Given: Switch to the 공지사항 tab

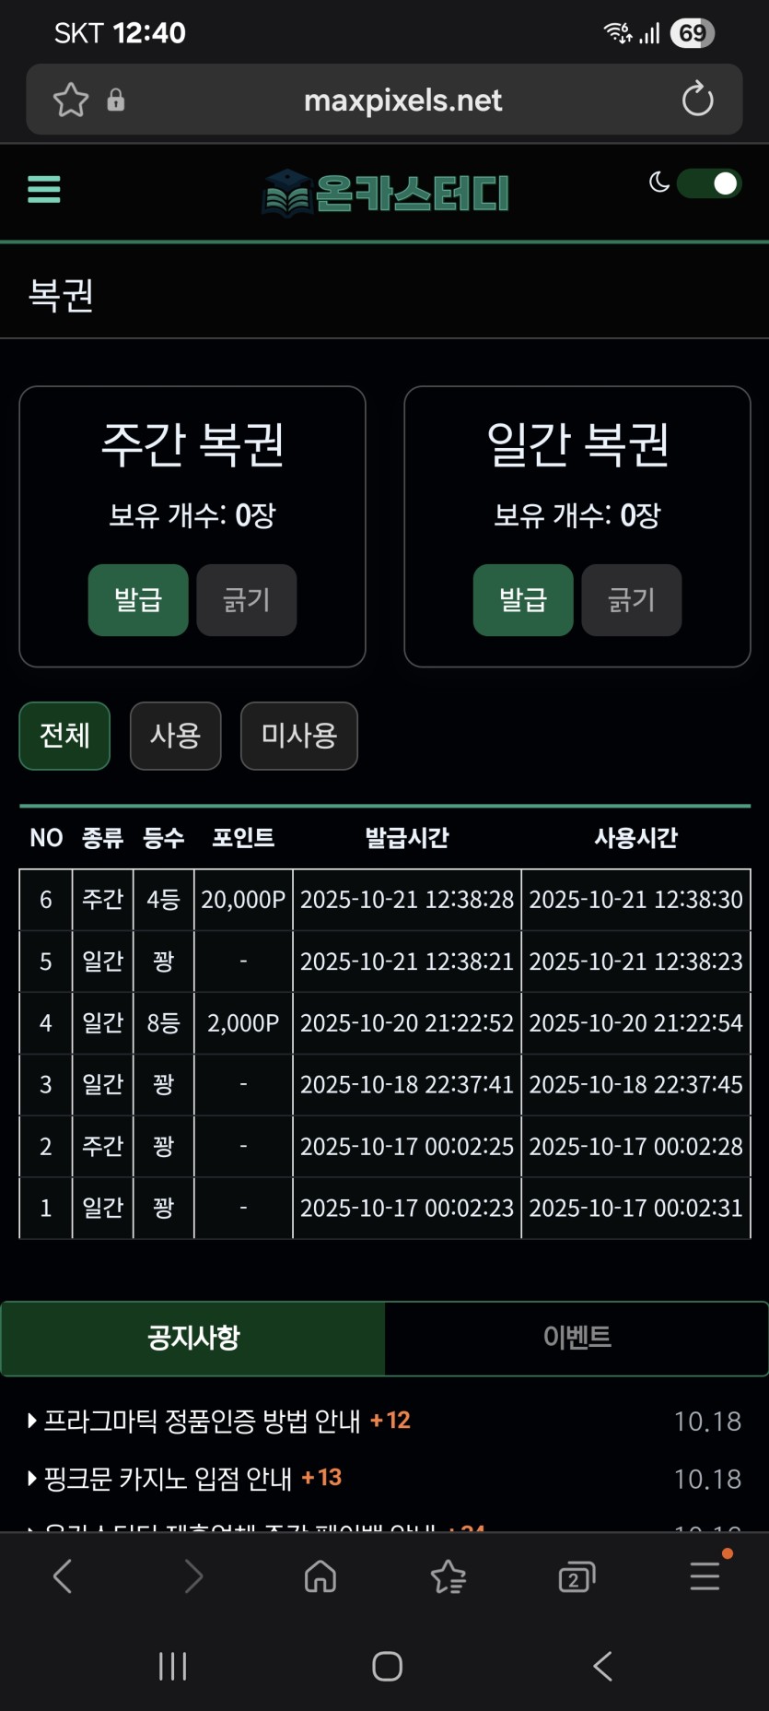Looking at the screenshot, I should (x=193, y=1338).
